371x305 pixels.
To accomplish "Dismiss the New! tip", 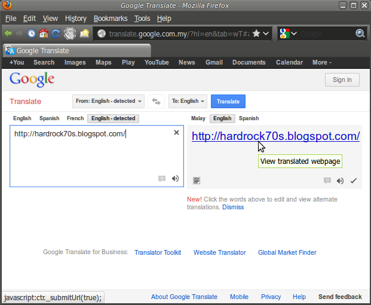I will tap(233, 207).
